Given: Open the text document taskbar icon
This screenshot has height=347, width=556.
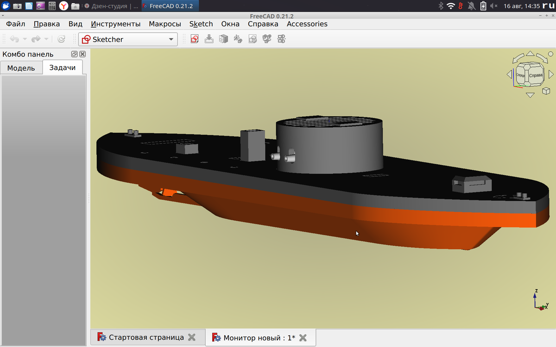Looking at the screenshot, I should click(29, 6).
